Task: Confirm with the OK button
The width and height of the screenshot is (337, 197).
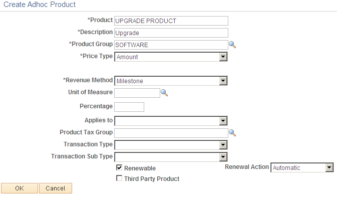Action: (20, 188)
